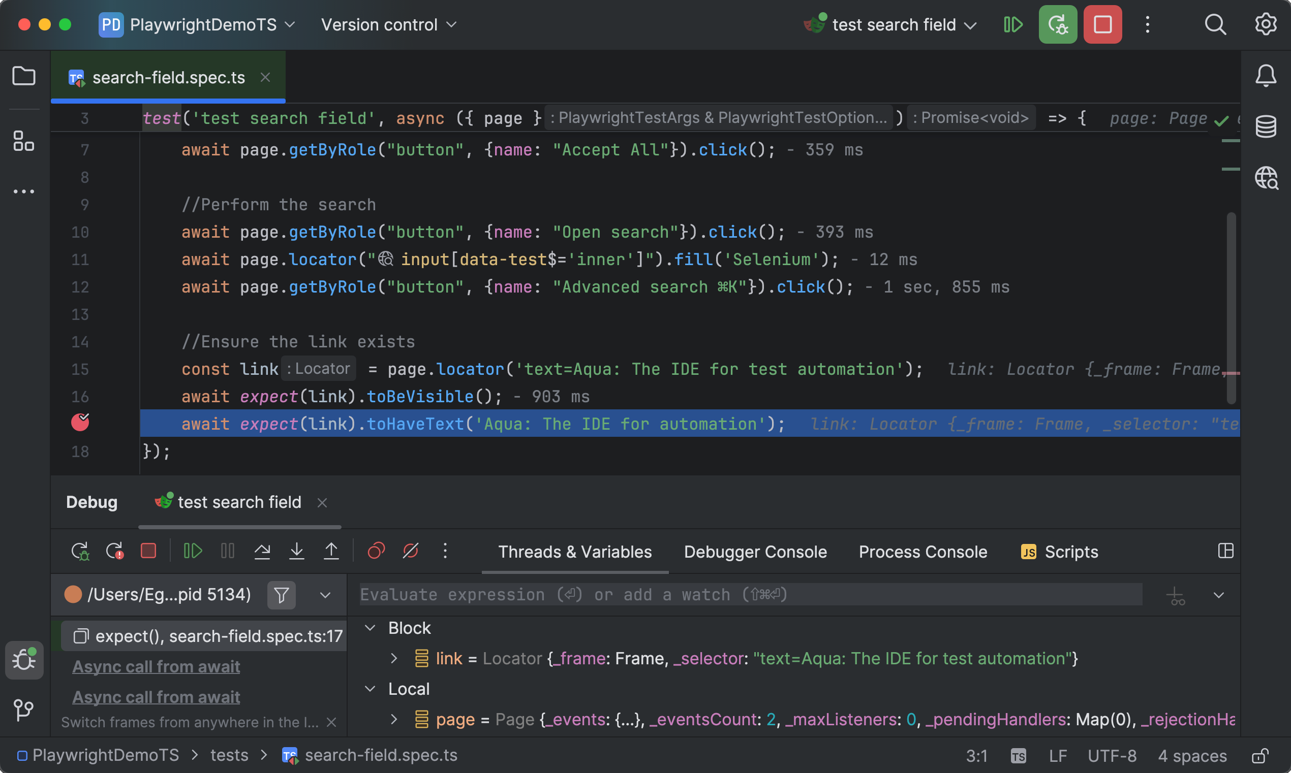
Task: Open the View Breakpoints dialog icon
Action: point(376,551)
